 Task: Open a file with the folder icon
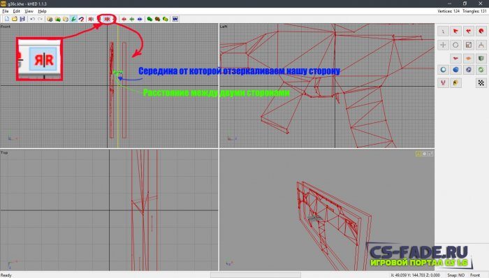15,19
